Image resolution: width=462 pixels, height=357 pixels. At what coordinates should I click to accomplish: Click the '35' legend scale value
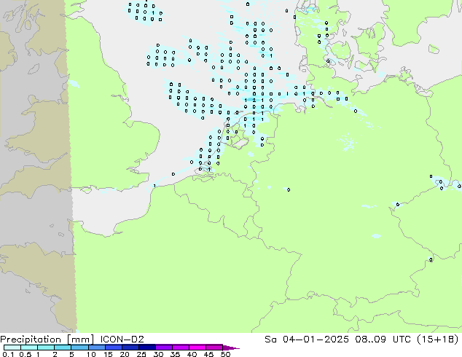point(175,354)
